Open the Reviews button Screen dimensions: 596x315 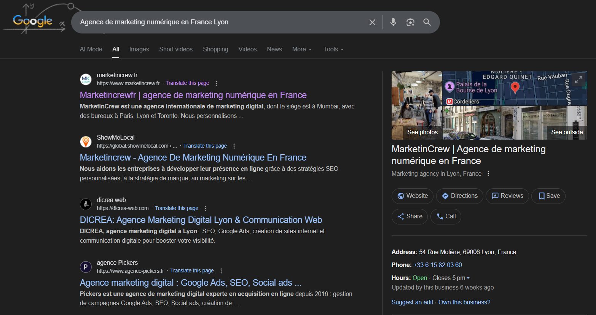tap(507, 196)
